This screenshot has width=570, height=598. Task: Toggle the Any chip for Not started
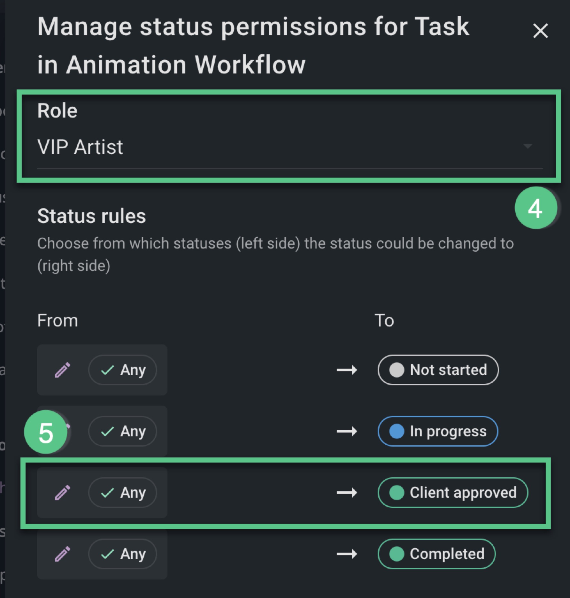click(123, 370)
